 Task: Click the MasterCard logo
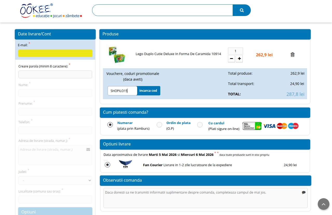[x=282, y=126]
